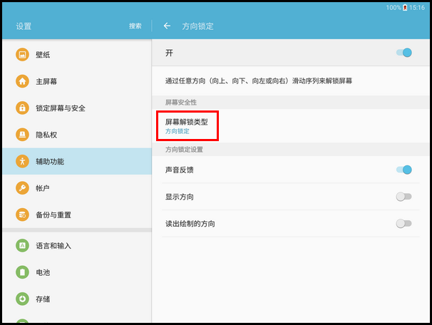Tap the 设置 header title
The image size is (432, 325).
(x=24, y=26)
